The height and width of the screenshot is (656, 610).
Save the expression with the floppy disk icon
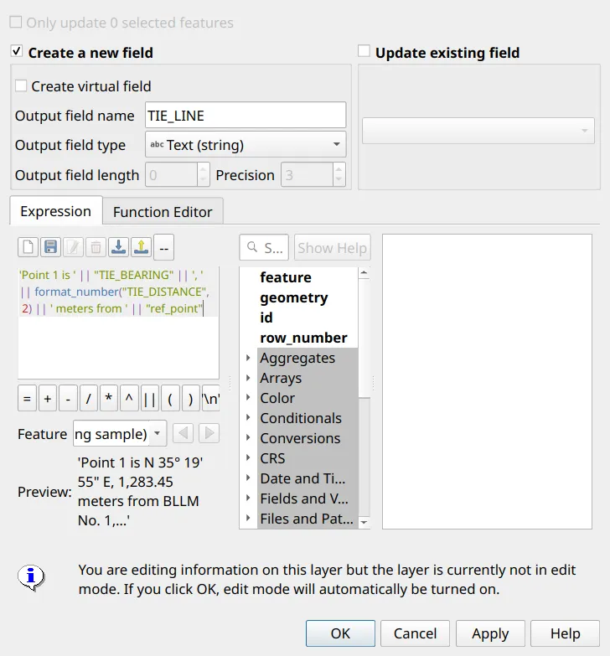click(x=50, y=247)
